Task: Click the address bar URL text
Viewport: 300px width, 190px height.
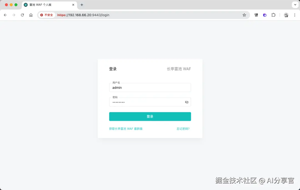Action: point(83,15)
